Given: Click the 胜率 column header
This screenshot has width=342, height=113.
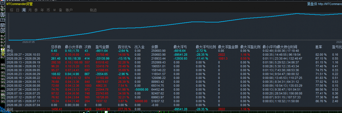Looking at the screenshot, I should (319, 47).
